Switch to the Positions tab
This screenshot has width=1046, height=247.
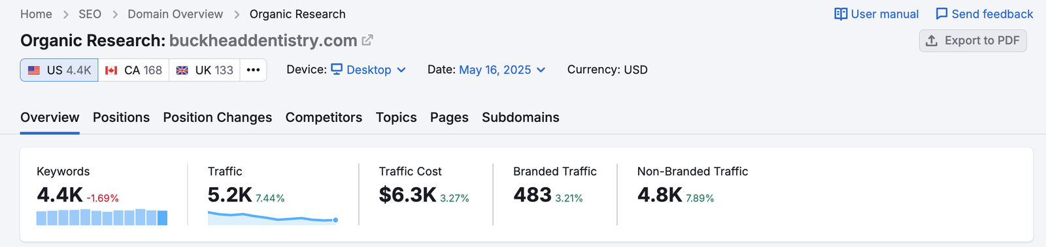[121, 117]
